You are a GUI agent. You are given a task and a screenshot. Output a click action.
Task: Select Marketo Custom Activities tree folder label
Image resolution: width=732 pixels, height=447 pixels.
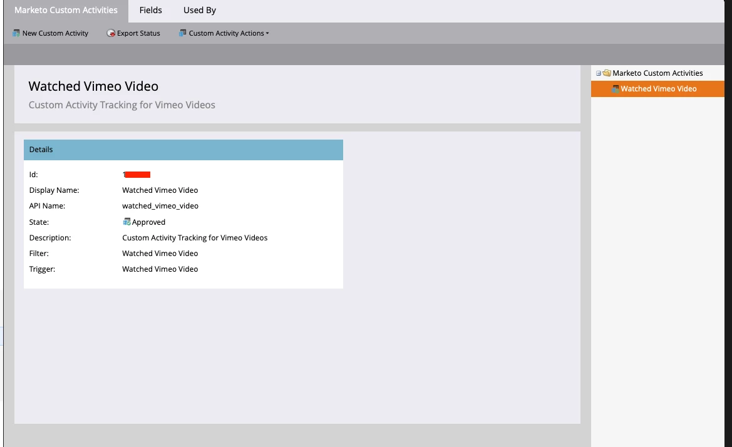tap(657, 73)
